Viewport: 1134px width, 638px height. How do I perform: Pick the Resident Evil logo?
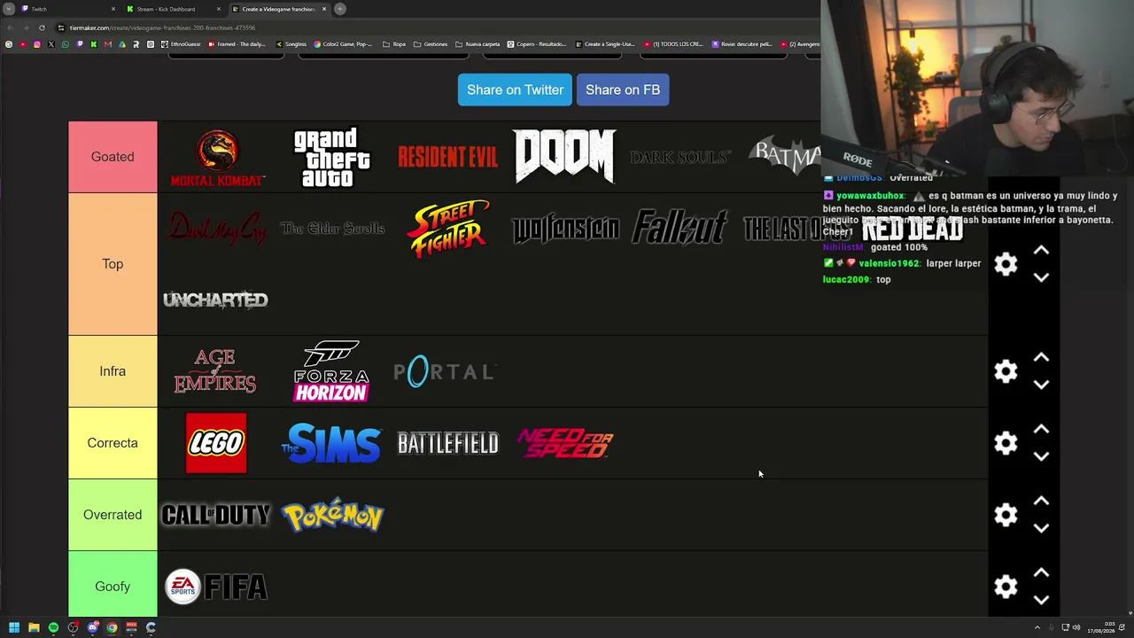(447, 157)
